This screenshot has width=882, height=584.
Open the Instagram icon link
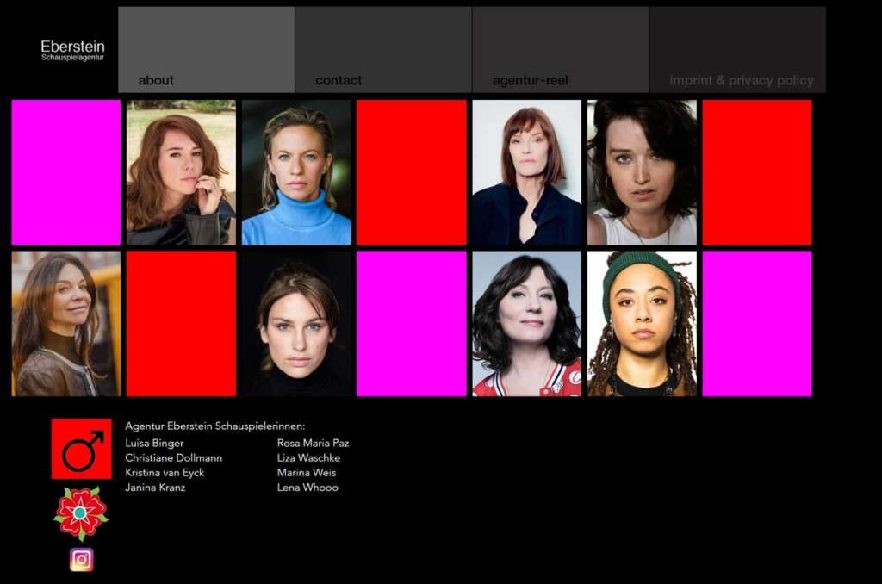point(82,559)
